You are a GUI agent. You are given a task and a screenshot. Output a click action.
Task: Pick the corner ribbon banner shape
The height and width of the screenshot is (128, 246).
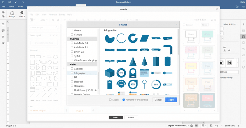click(168, 50)
